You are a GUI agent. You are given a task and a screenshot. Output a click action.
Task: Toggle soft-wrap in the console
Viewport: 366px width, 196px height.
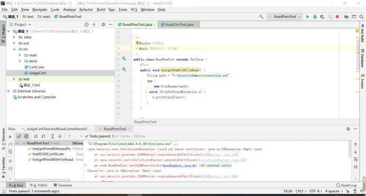coord(355,160)
